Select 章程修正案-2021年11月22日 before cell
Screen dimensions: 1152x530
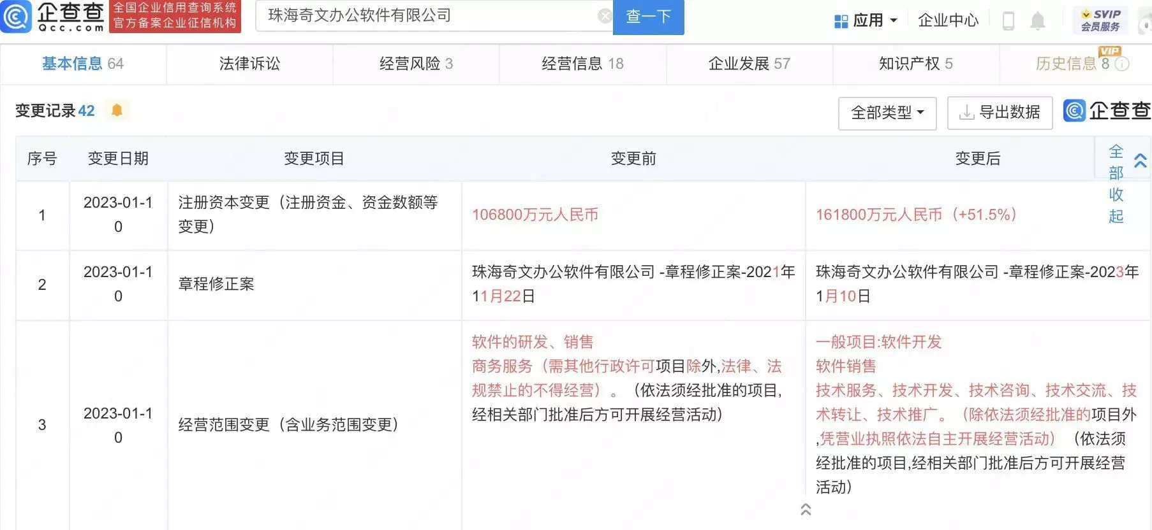(633, 284)
